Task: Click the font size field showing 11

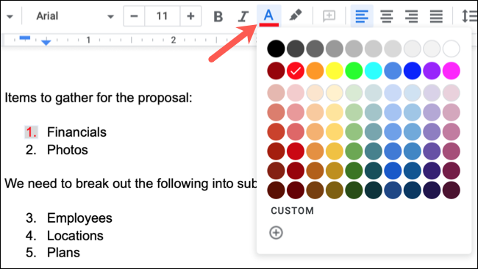Action: pos(163,16)
